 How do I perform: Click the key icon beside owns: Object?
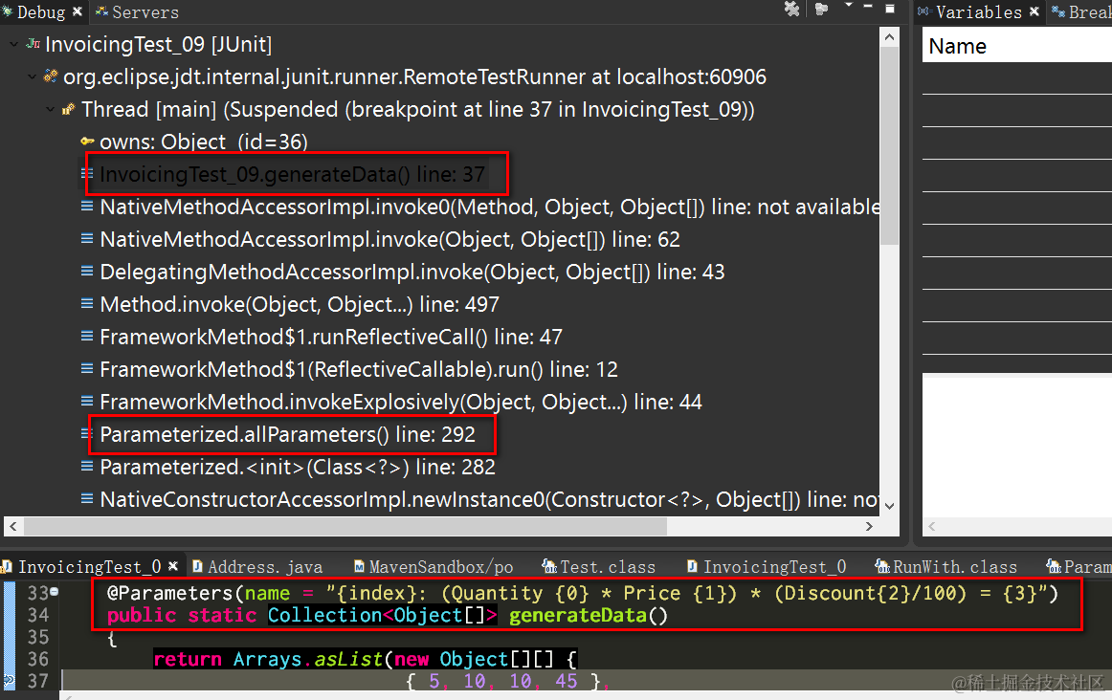[87, 141]
